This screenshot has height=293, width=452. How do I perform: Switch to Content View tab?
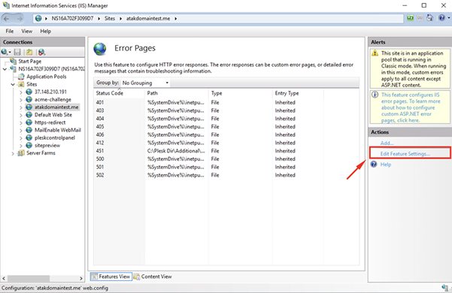click(153, 276)
